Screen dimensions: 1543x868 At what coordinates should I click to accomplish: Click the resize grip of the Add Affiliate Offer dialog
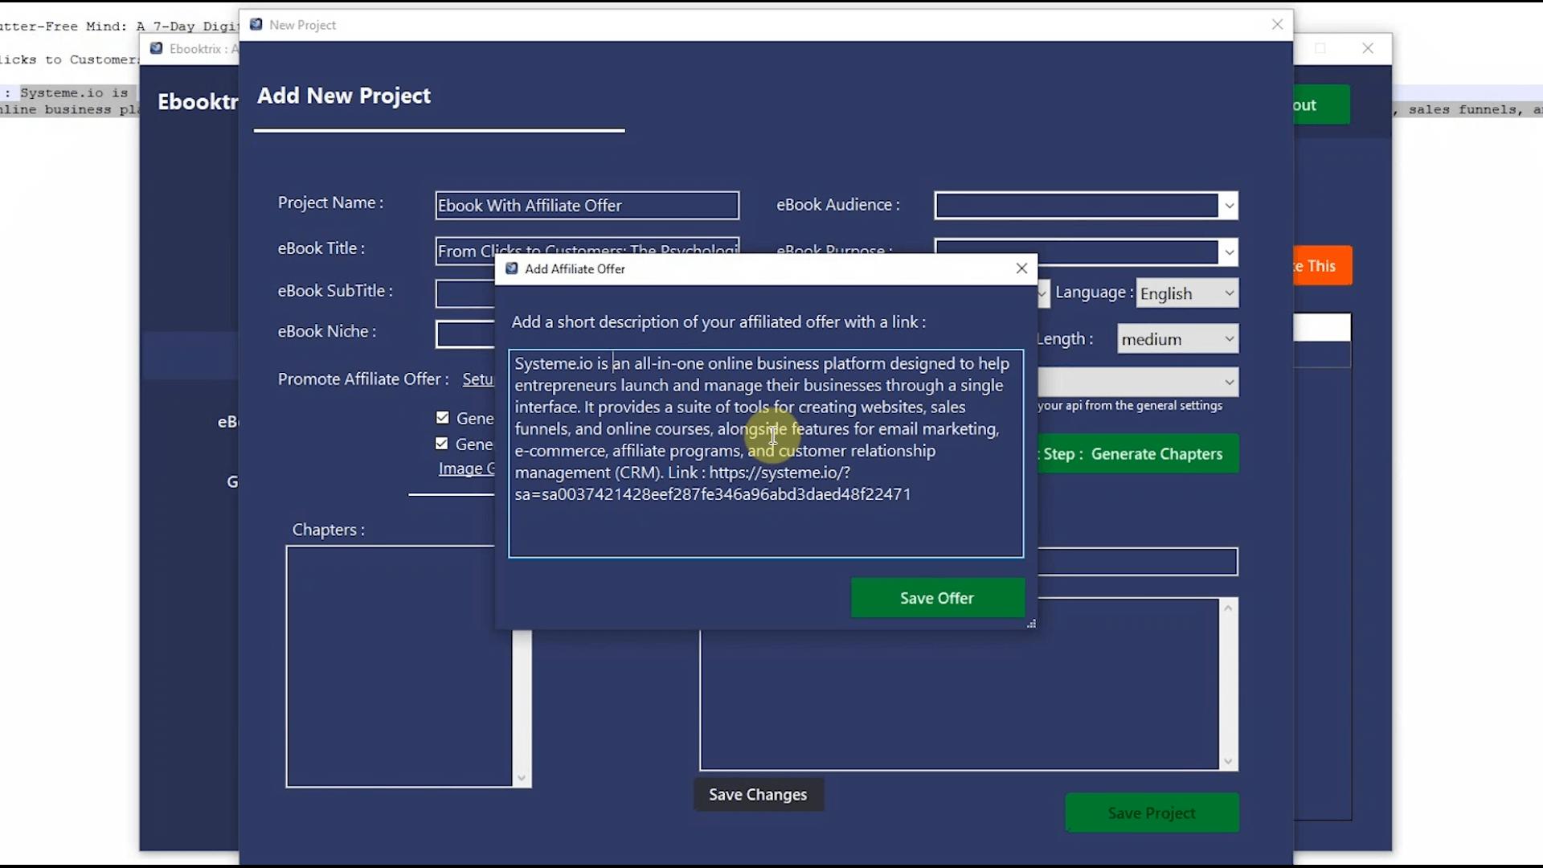pos(1031,623)
